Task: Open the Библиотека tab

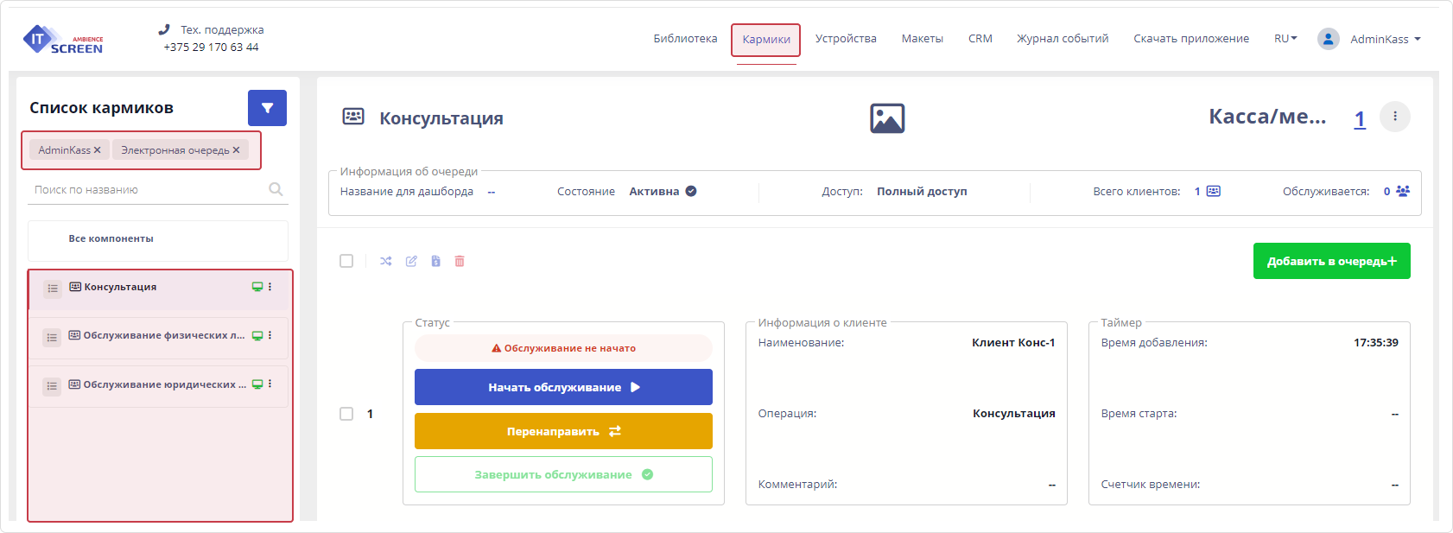Action: click(x=685, y=39)
